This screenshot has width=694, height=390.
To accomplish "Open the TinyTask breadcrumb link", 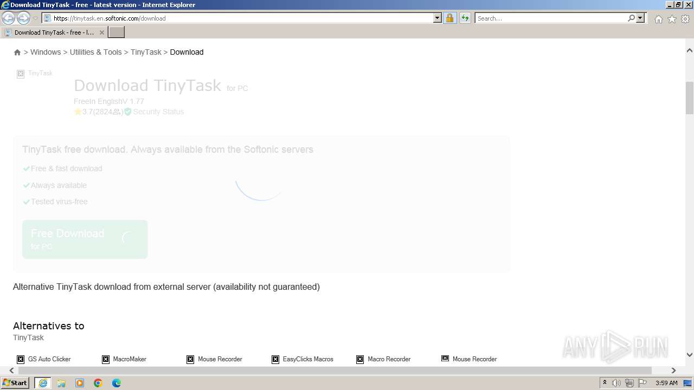I will (x=146, y=52).
